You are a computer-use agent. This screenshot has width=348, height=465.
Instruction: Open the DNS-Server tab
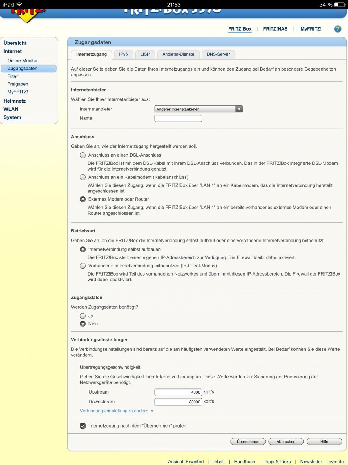pyautogui.click(x=218, y=54)
